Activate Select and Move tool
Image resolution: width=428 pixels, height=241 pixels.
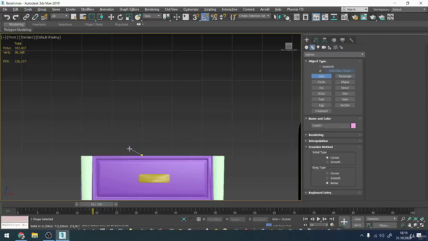click(111, 17)
